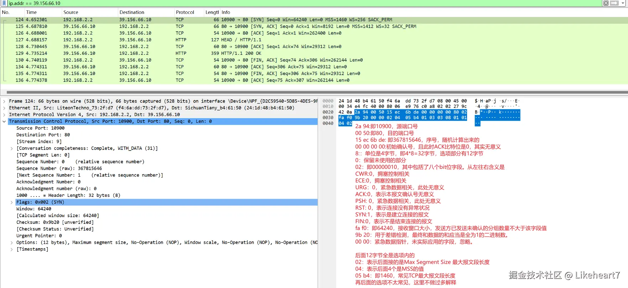Select the Destination Port: 80 field

43,135
